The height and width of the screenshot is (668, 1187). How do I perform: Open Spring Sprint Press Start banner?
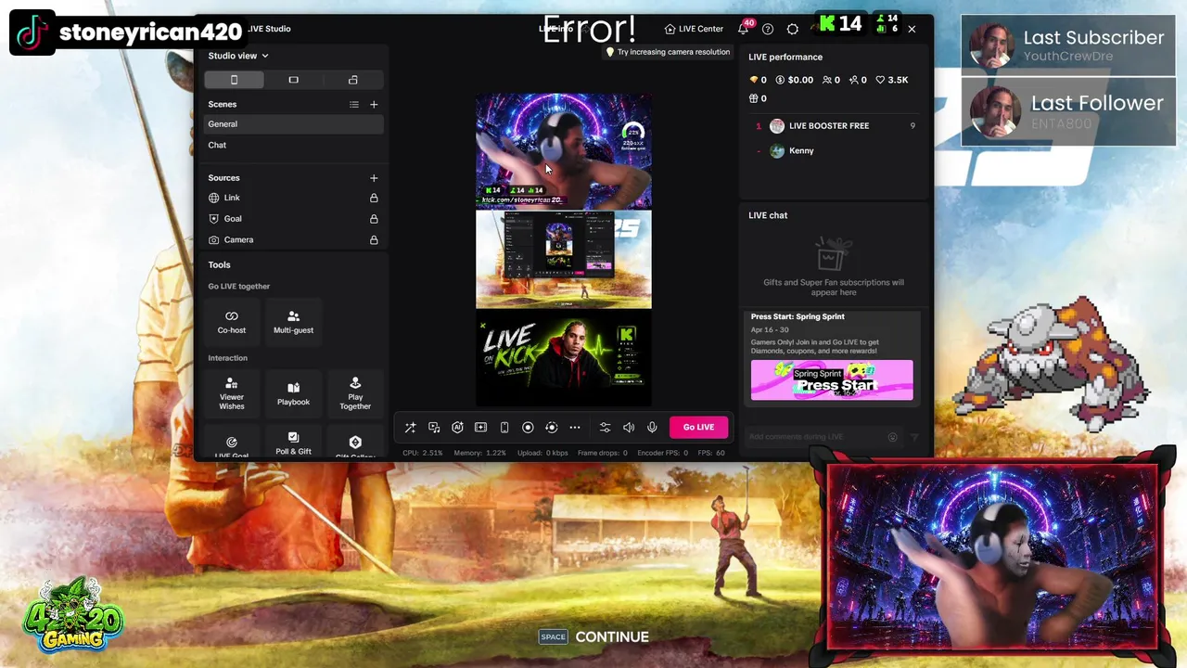832,379
